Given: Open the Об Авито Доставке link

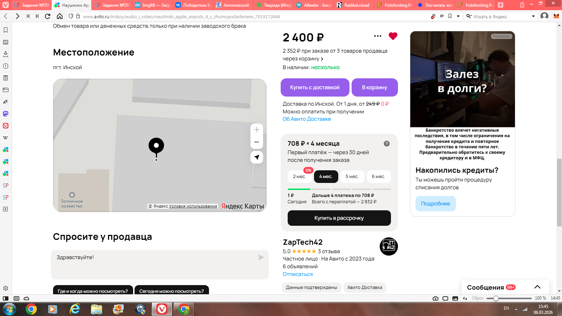Looking at the screenshot, I should 307,119.
